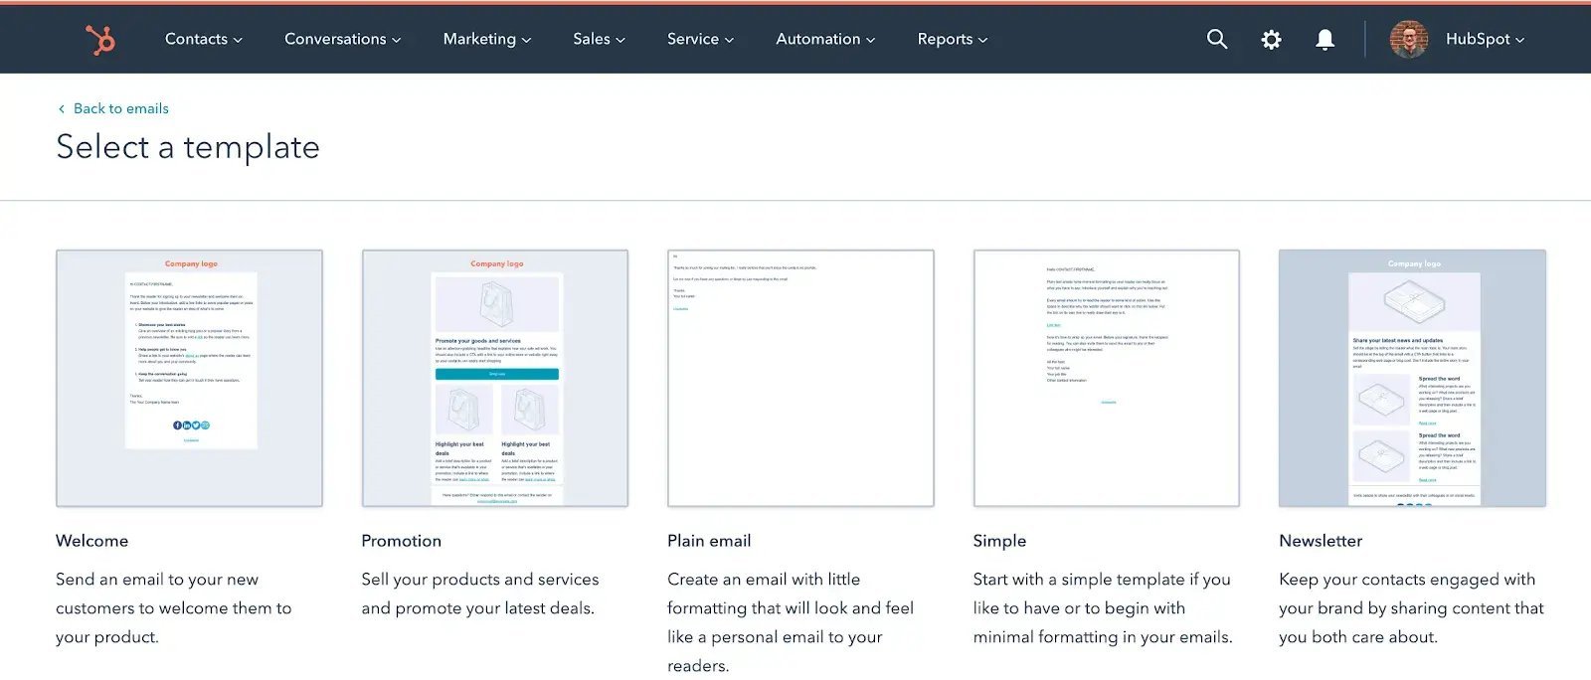Click the chevron next to Service
The width and height of the screenshot is (1591, 680).
coord(729,40)
